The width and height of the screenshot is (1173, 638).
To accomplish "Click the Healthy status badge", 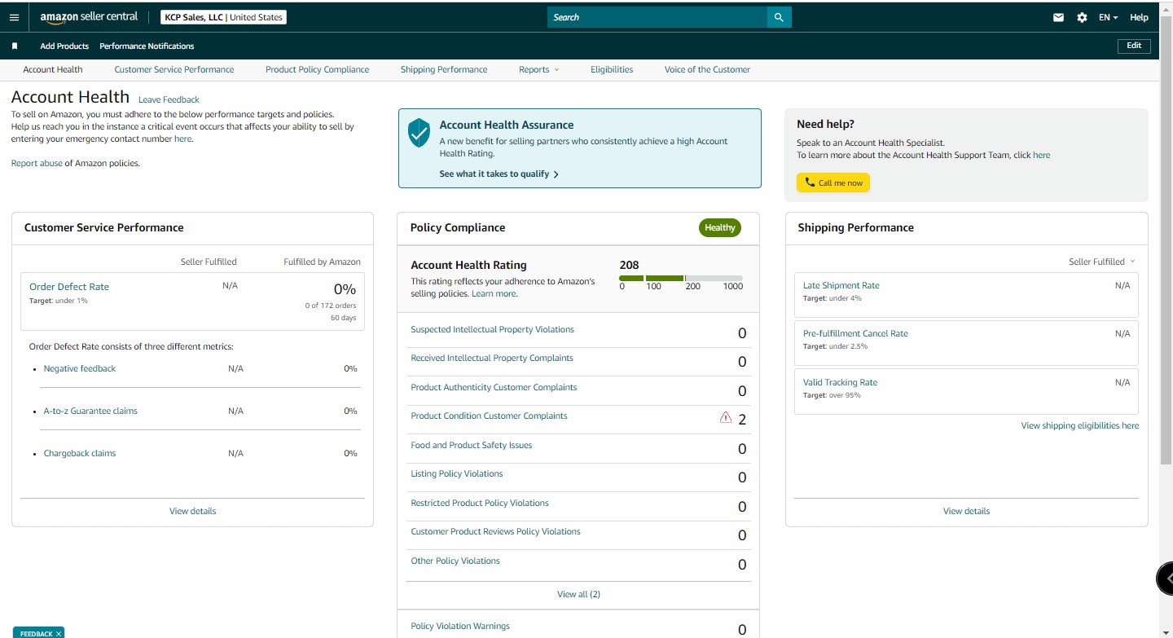I will pos(720,228).
